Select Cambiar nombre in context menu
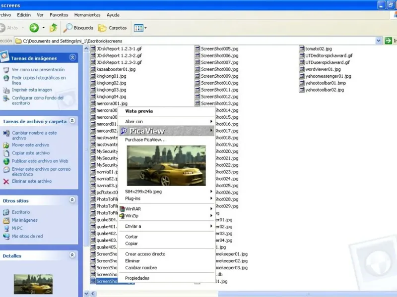The width and height of the screenshot is (397, 297). click(141, 268)
